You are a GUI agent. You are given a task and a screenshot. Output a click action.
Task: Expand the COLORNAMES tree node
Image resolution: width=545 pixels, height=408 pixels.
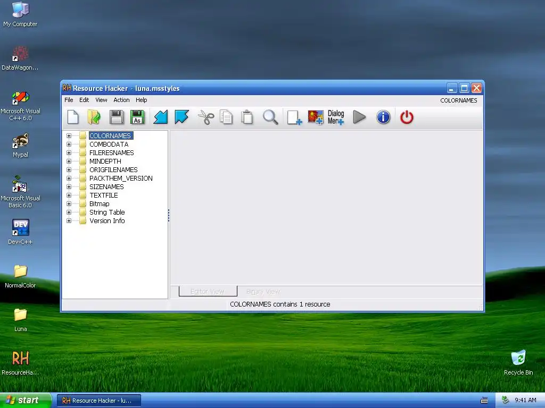69,135
